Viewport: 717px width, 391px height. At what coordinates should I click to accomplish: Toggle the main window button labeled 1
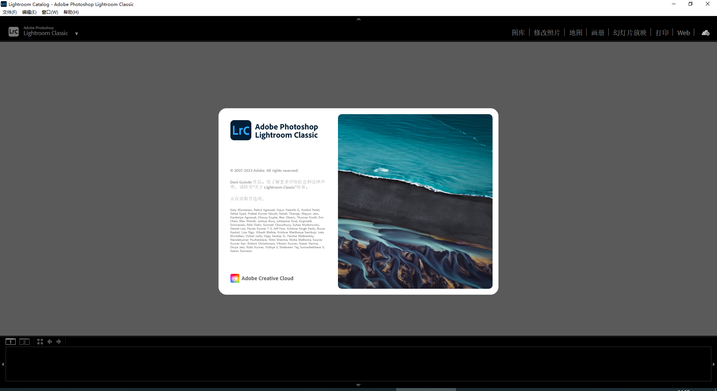10,341
